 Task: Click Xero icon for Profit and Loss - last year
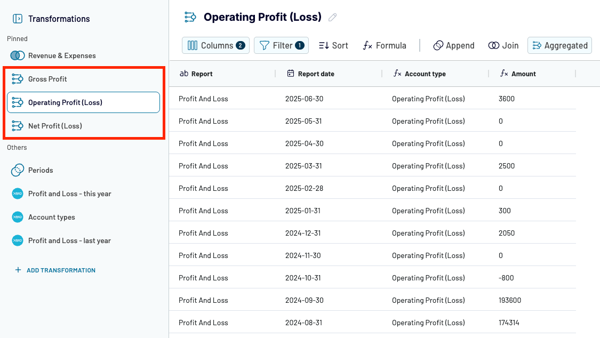18,240
